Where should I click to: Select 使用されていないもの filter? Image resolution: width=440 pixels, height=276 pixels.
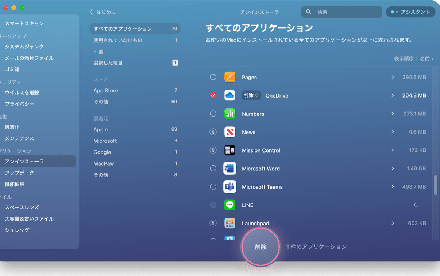135,40
